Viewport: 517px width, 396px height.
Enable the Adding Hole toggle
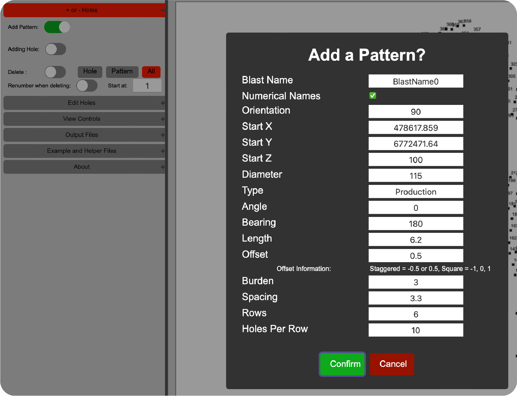56,49
